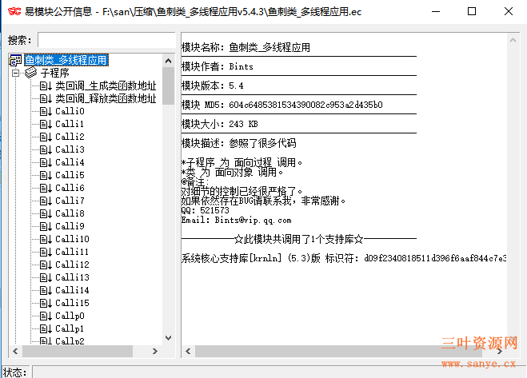Image resolution: width=527 pixels, height=378 pixels.
Task: Select the Calli2 subroutine entry
Action: pos(70,137)
